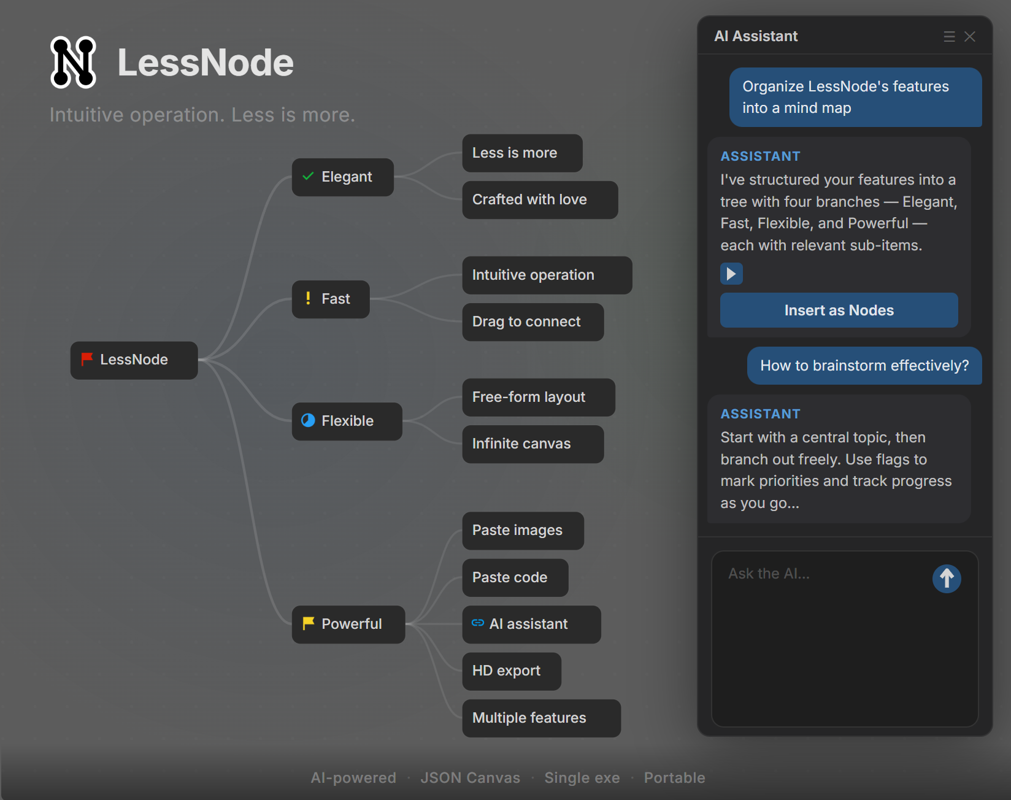The height and width of the screenshot is (800, 1011).
Task: Open the AI Assistant hamburger menu
Action: pos(949,37)
